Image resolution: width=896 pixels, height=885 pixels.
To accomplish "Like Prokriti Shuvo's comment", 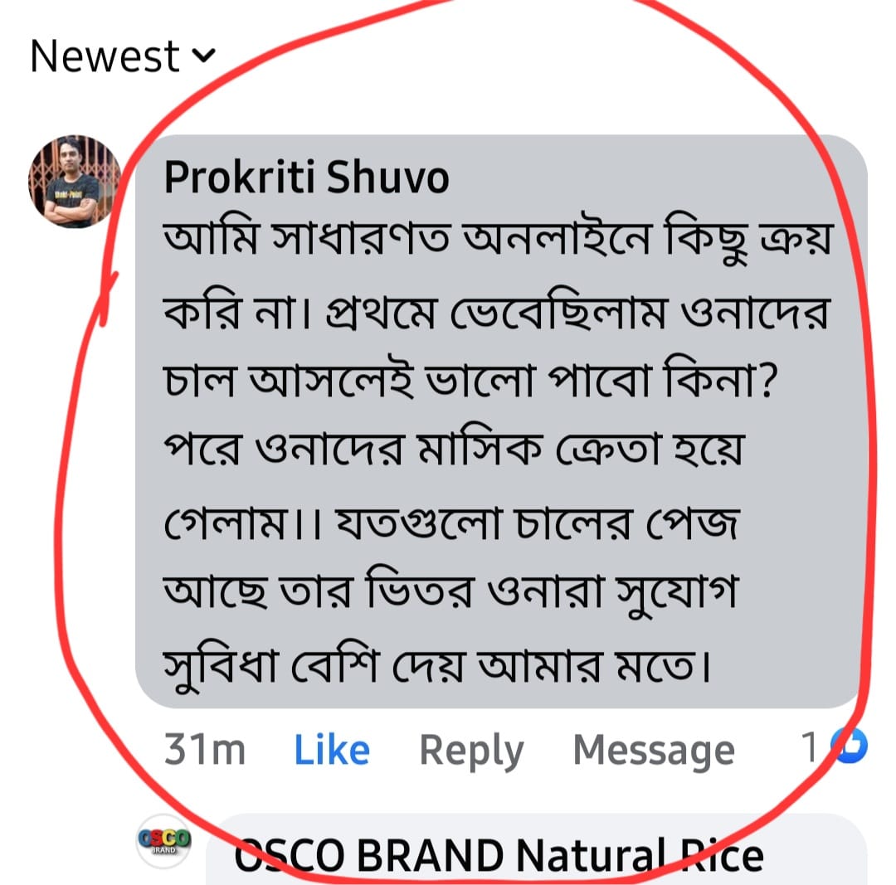I will (331, 750).
